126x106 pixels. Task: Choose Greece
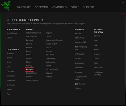[29, 51]
